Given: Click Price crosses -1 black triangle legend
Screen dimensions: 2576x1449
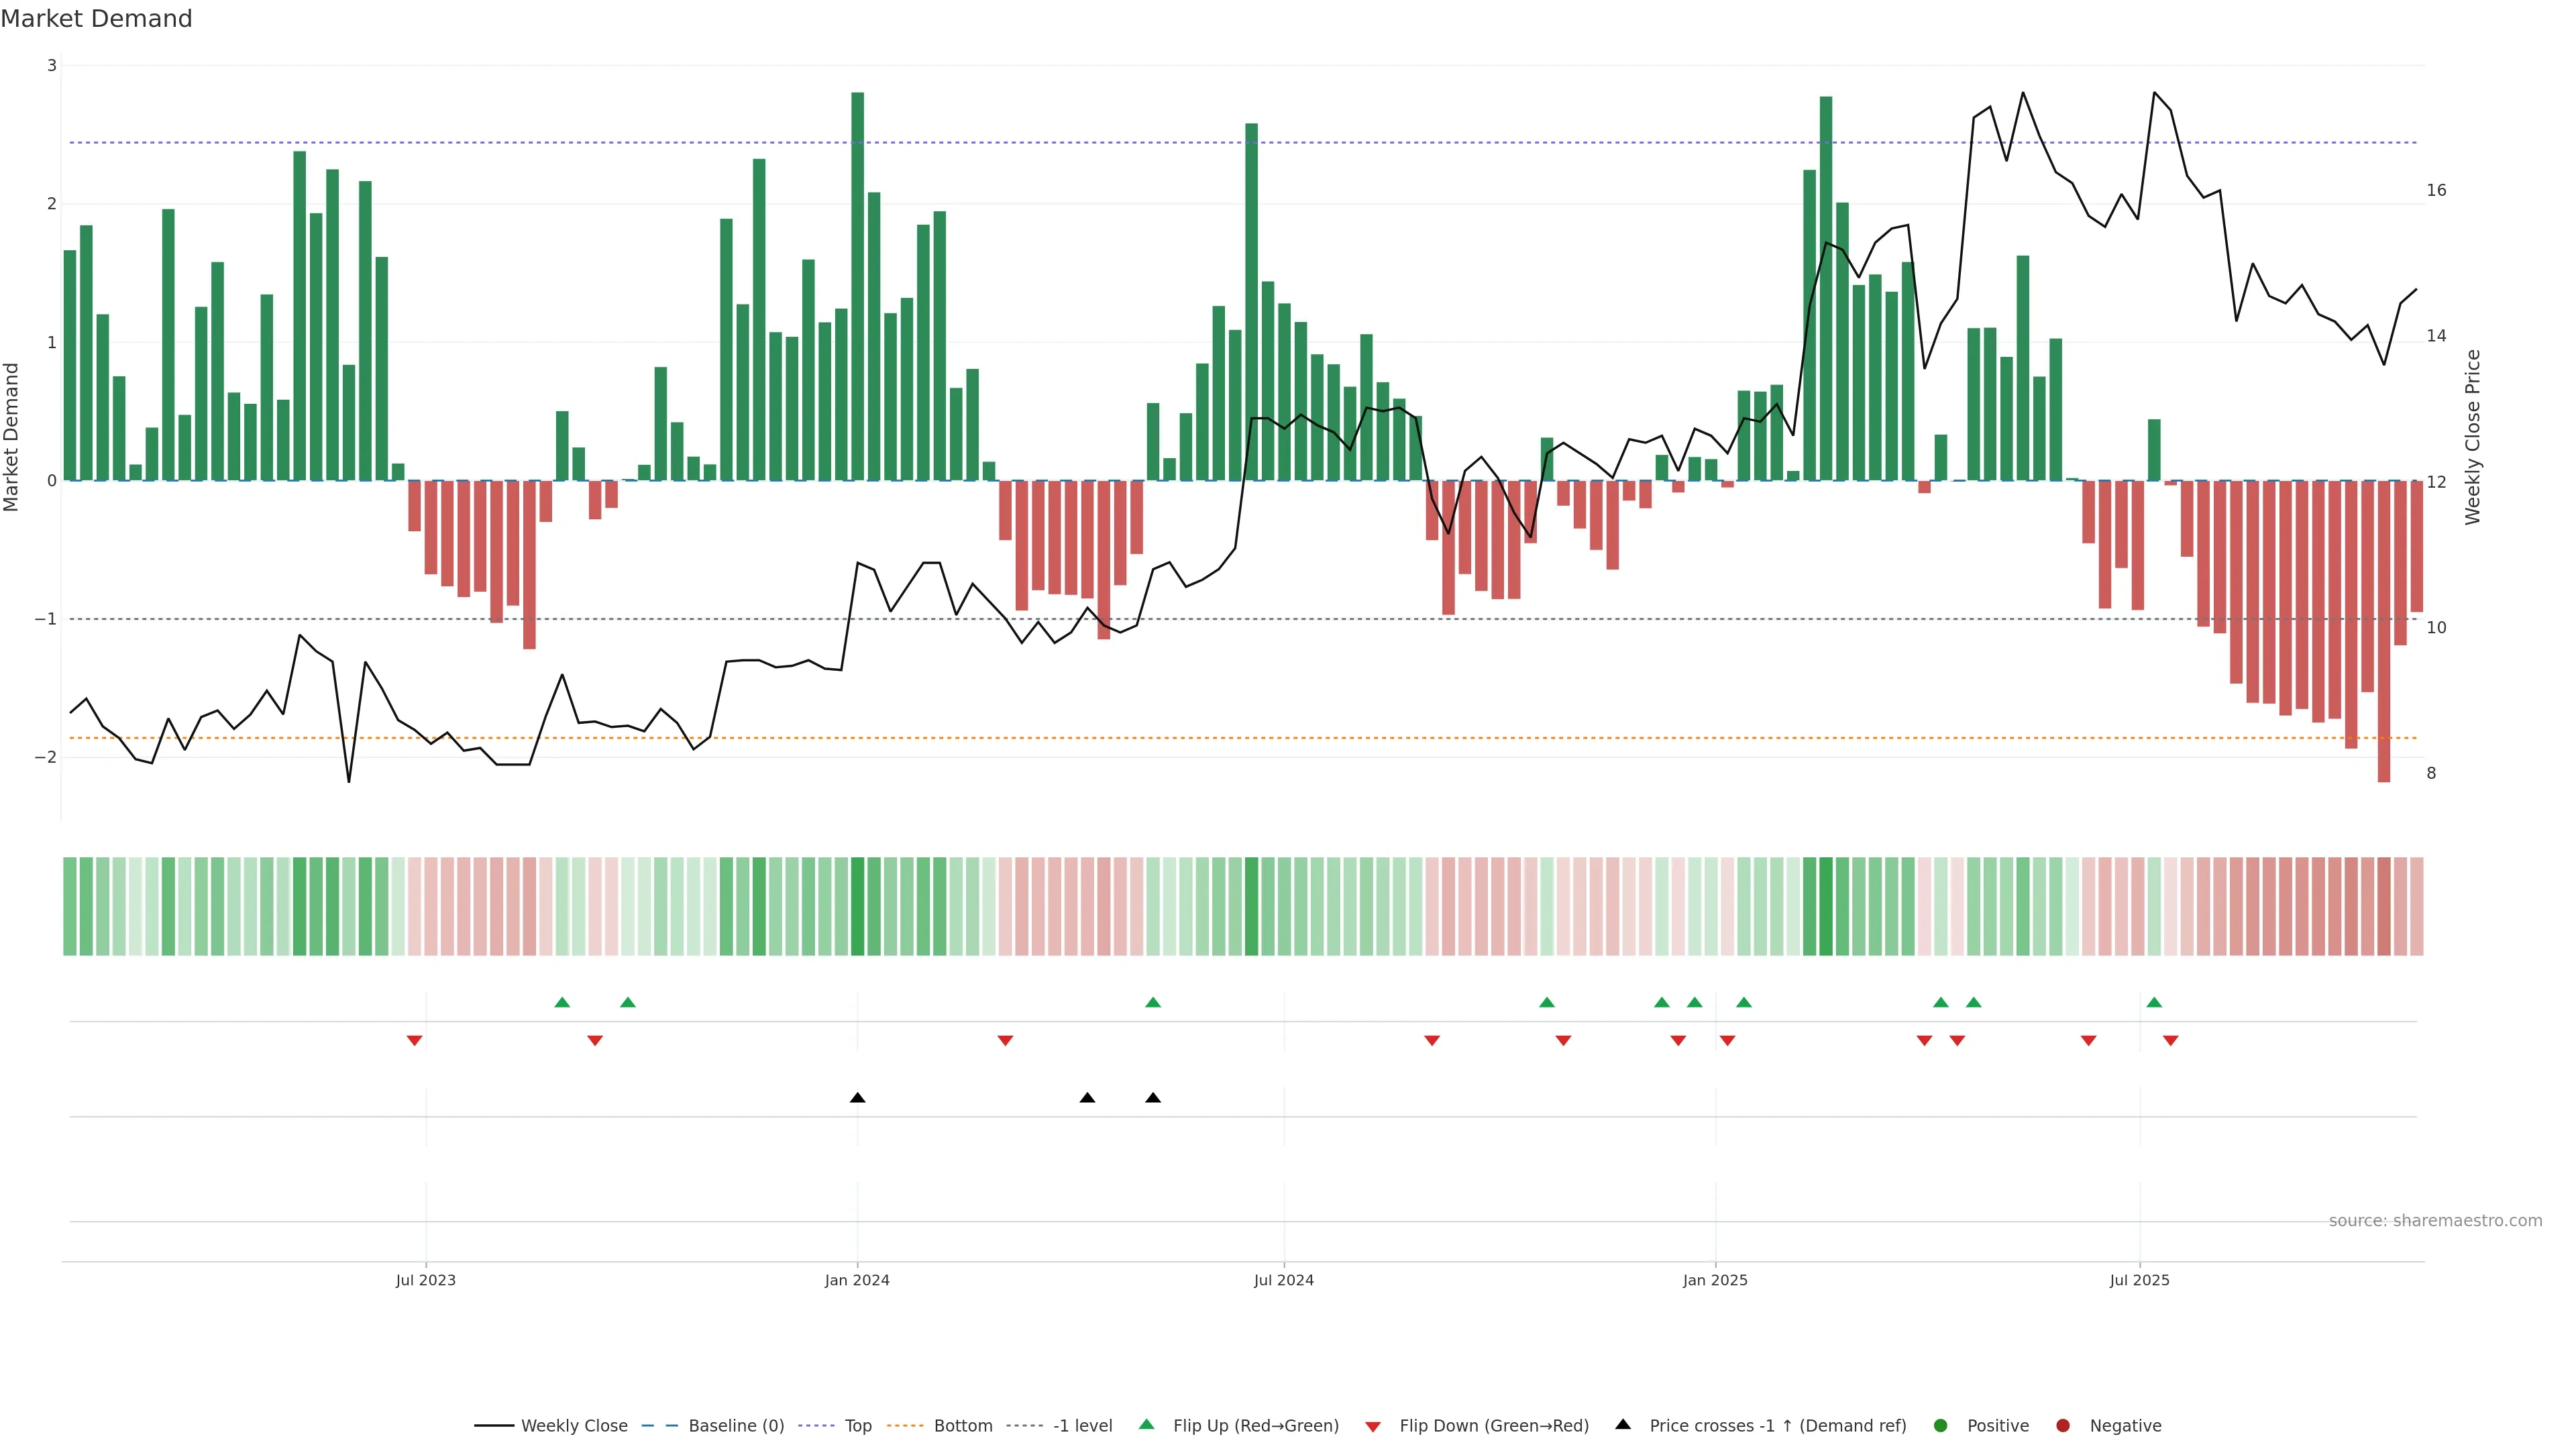Looking at the screenshot, I should 1623,1425.
